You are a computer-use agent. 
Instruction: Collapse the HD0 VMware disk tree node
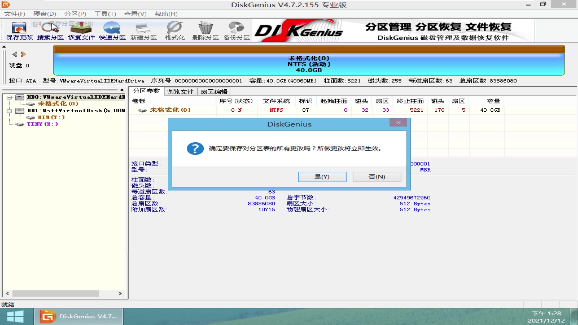[x=9, y=97]
